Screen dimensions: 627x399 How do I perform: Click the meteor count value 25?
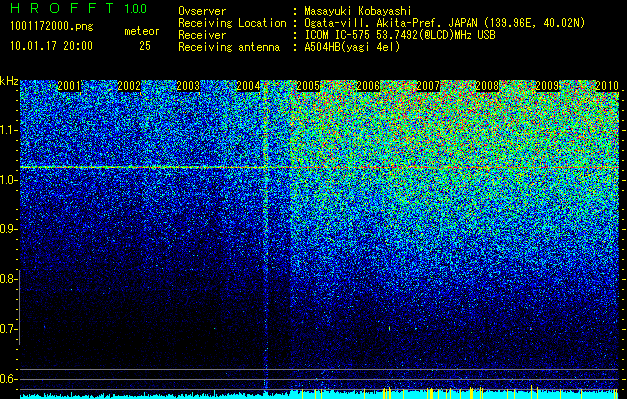(x=145, y=46)
